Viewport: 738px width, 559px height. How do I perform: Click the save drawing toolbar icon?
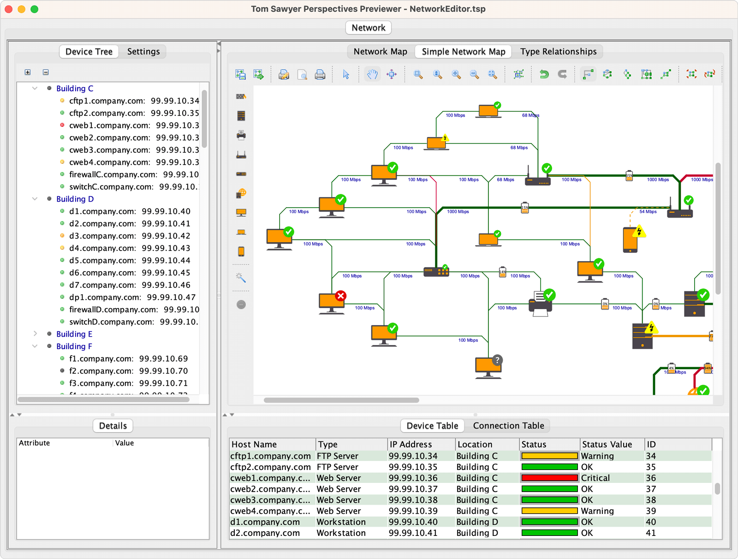pyautogui.click(x=240, y=74)
